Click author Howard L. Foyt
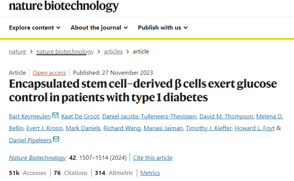 click(x=255, y=128)
